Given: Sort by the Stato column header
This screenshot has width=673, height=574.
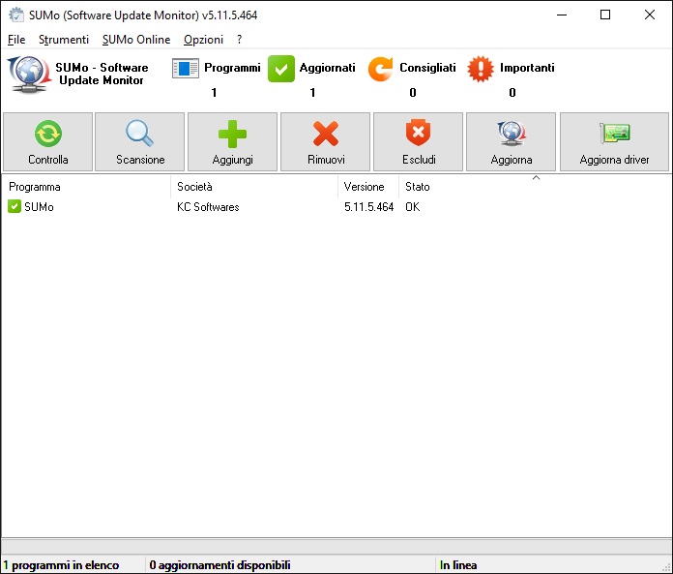Looking at the screenshot, I should click(536, 187).
